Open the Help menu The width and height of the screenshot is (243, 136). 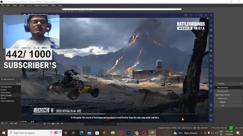(x=60, y=5)
